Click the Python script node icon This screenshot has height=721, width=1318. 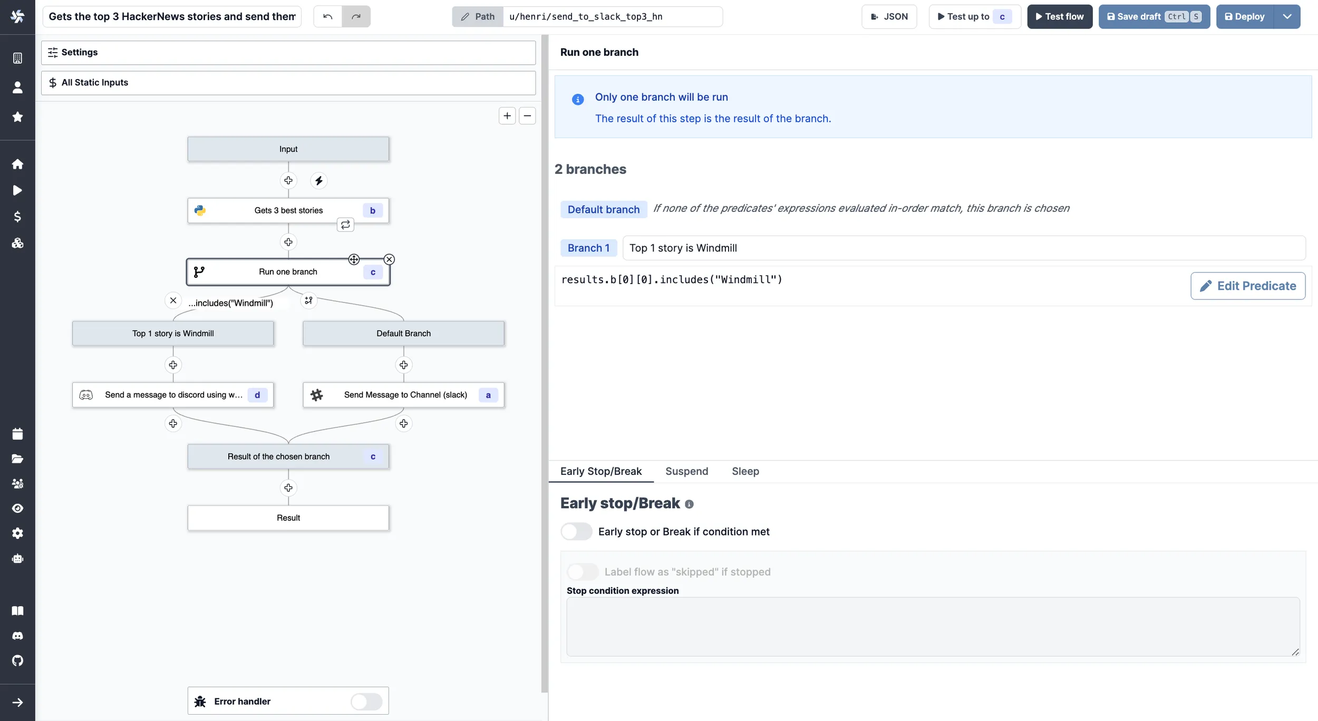[x=199, y=210]
